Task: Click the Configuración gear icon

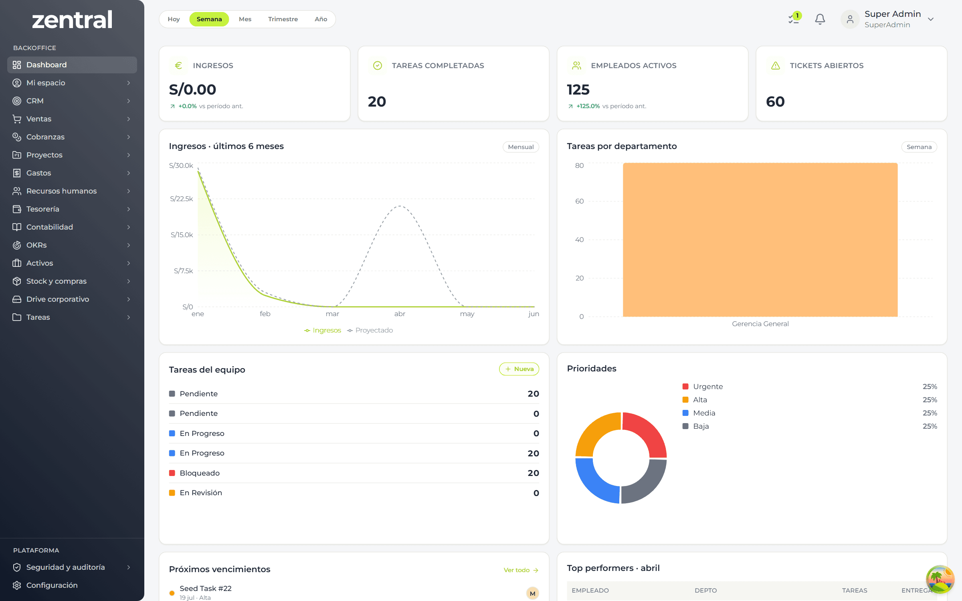Action: (x=17, y=585)
